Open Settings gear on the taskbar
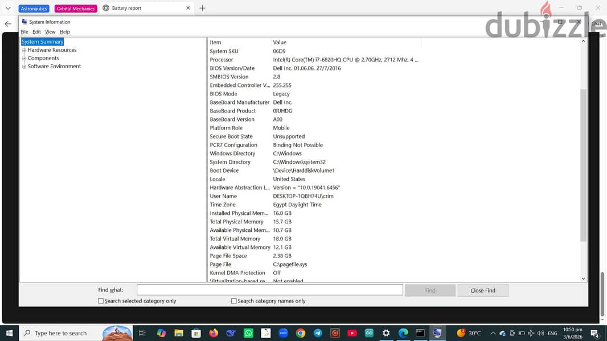Screen dimensions: 607x341 click(x=386, y=333)
